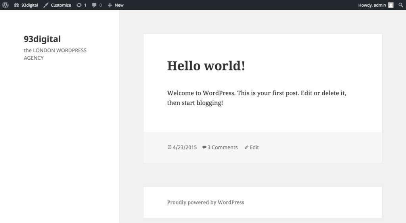Image resolution: width=406 pixels, height=223 pixels.
Task: Click the plus icon beside New
Action: (110, 5)
